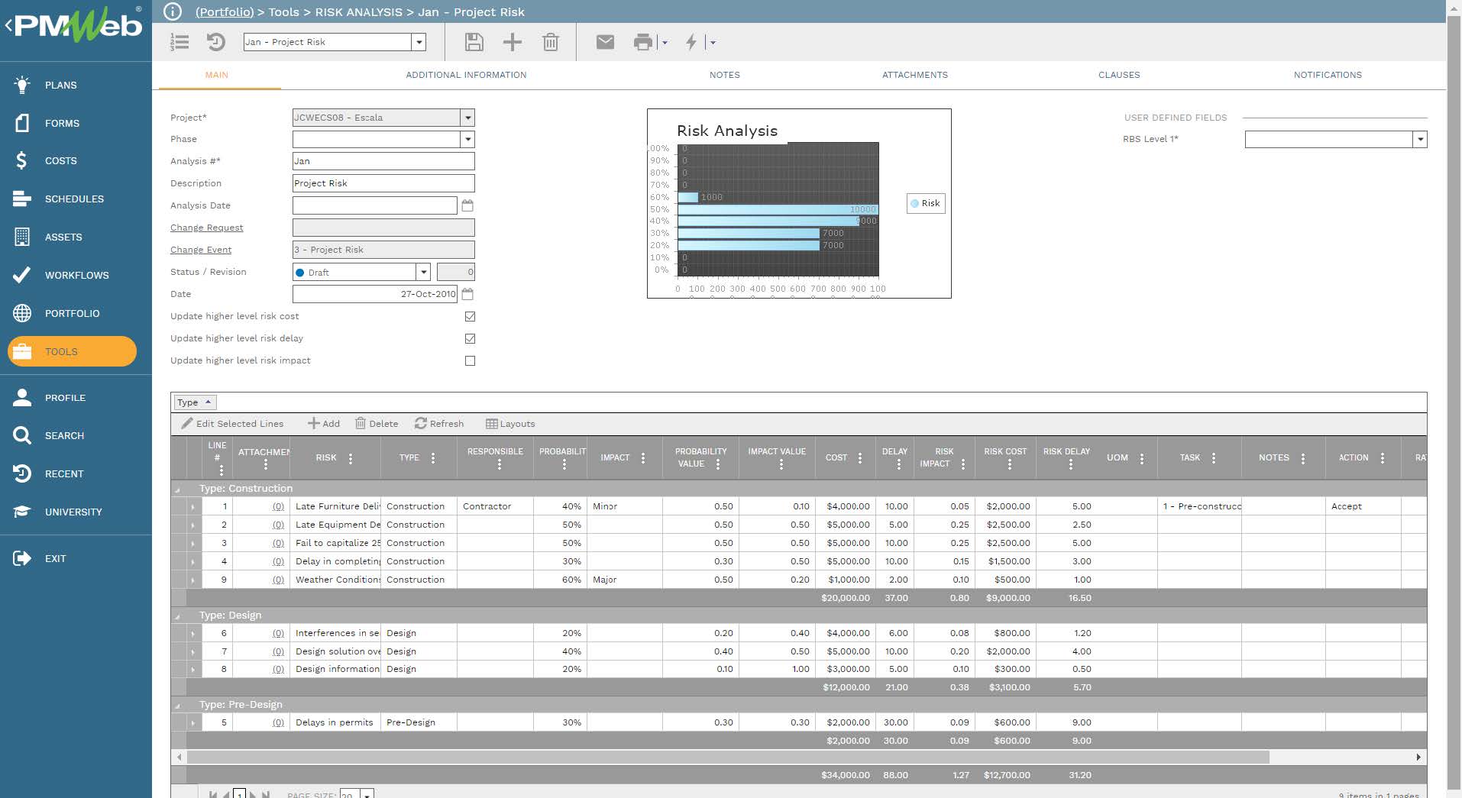Collapse the Type: Construction group
The height and width of the screenshot is (798, 1462).
coord(177,489)
